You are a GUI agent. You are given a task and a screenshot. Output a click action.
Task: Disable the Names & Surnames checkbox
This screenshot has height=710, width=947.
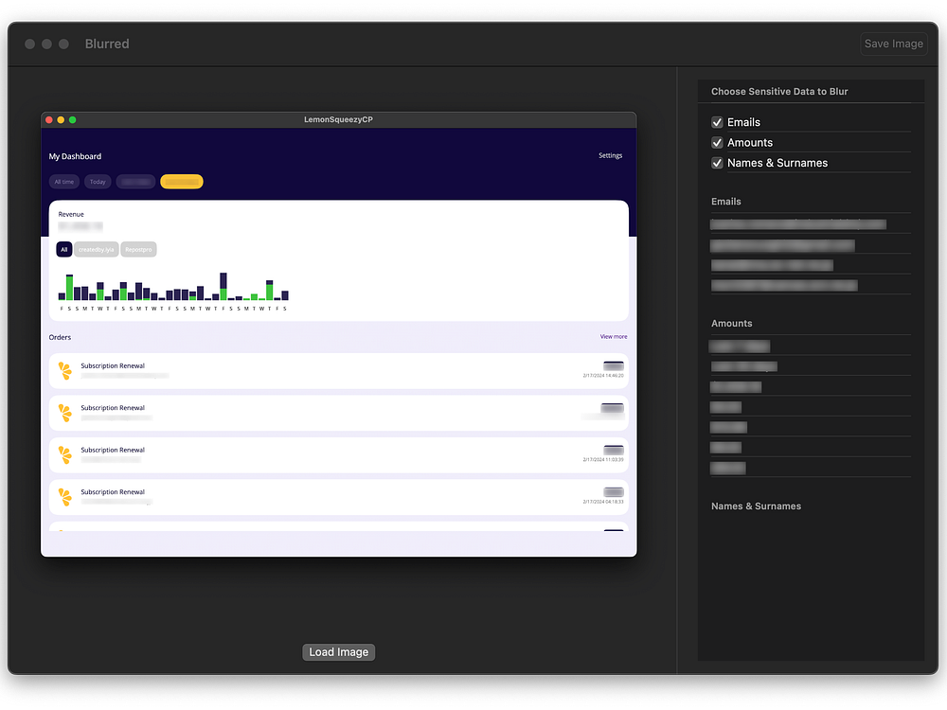[x=717, y=163]
